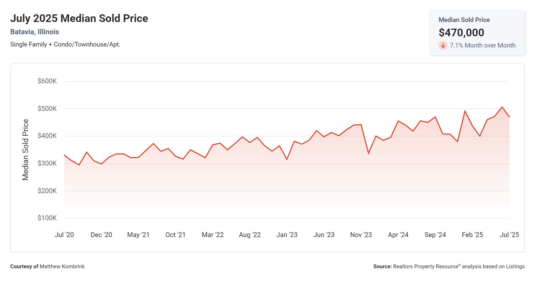Click the $200K y-axis label
The height and width of the screenshot is (281, 535).
(47, 191)
